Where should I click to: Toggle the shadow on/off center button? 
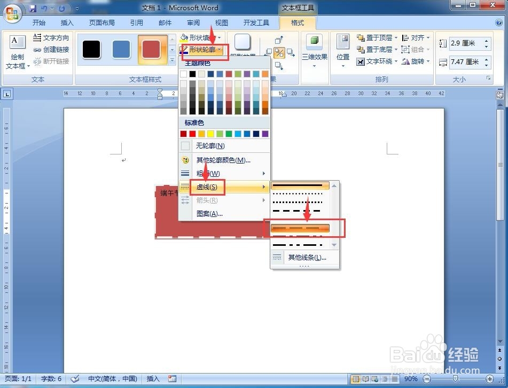click(279, 52)
